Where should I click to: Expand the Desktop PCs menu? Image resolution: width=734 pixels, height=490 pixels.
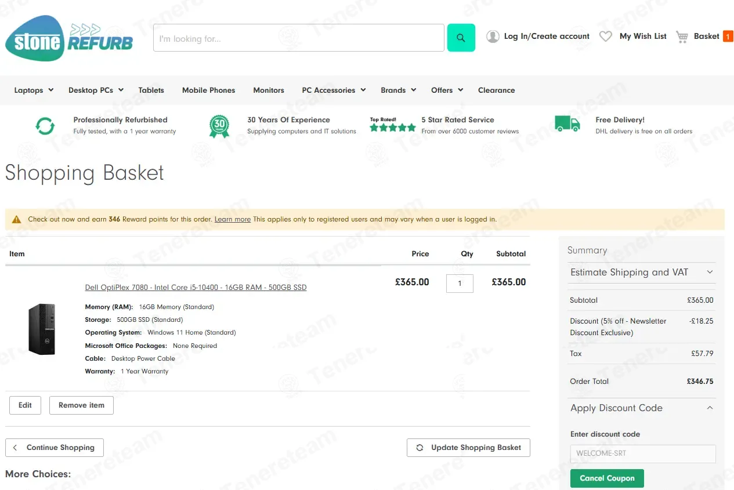[x=96, y=90]
